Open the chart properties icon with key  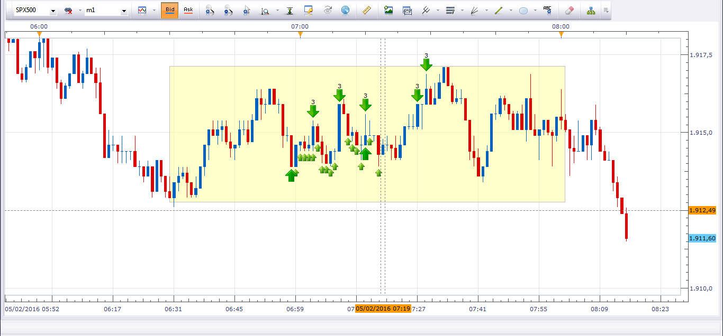point(308,10)
